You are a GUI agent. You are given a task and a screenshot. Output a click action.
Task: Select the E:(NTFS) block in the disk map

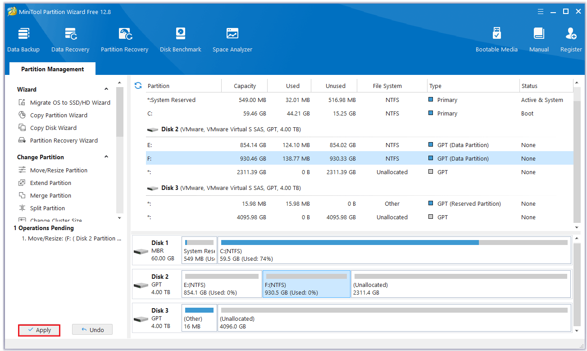click(222, 284)
